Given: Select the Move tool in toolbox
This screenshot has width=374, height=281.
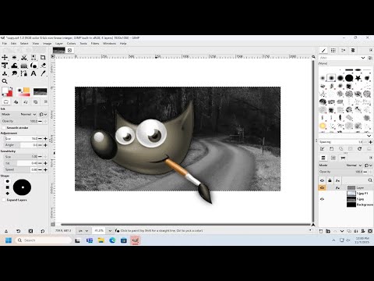Looking at the screenshot, I should (x=5, y=58).
